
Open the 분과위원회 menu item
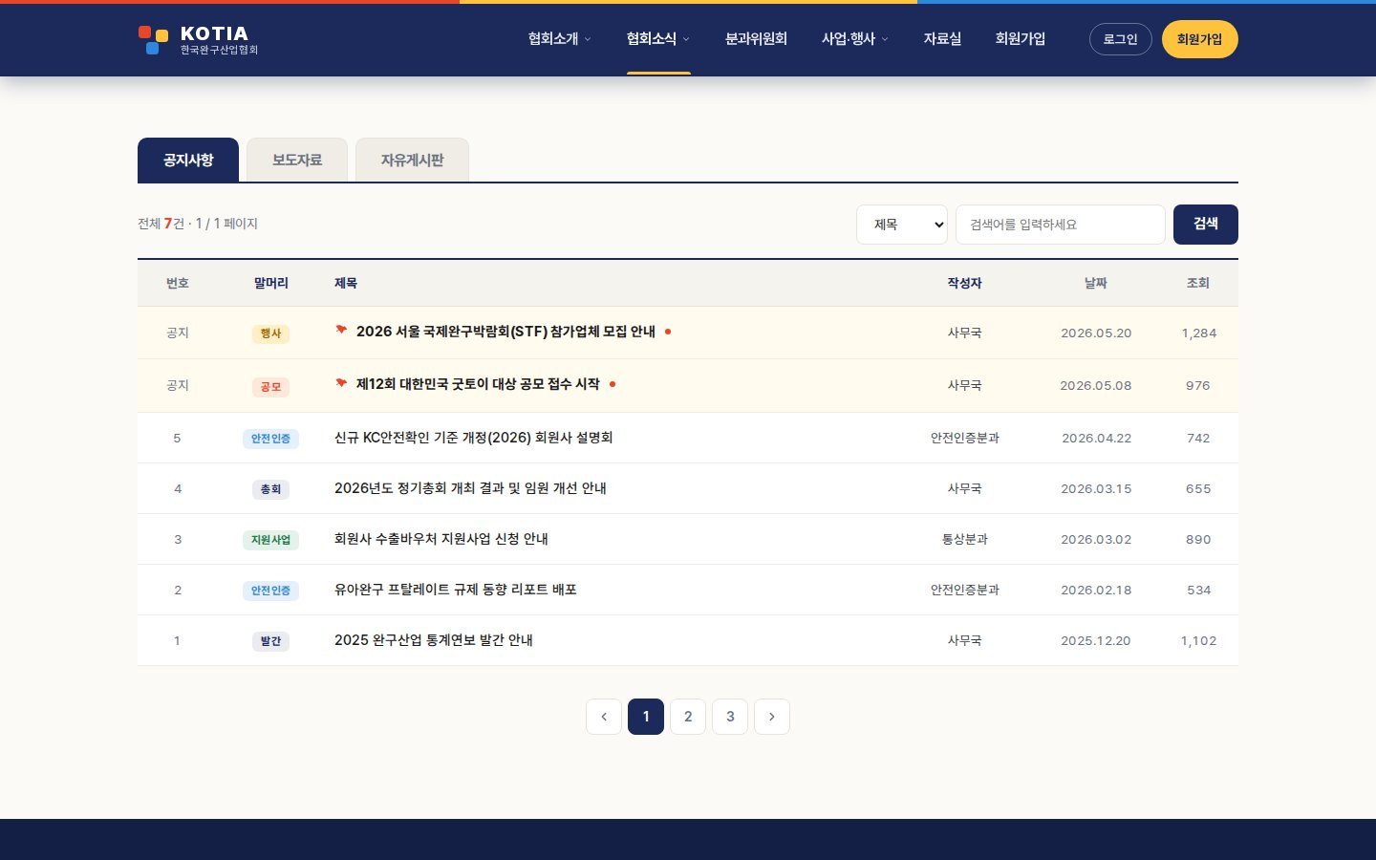pos(756,39)
